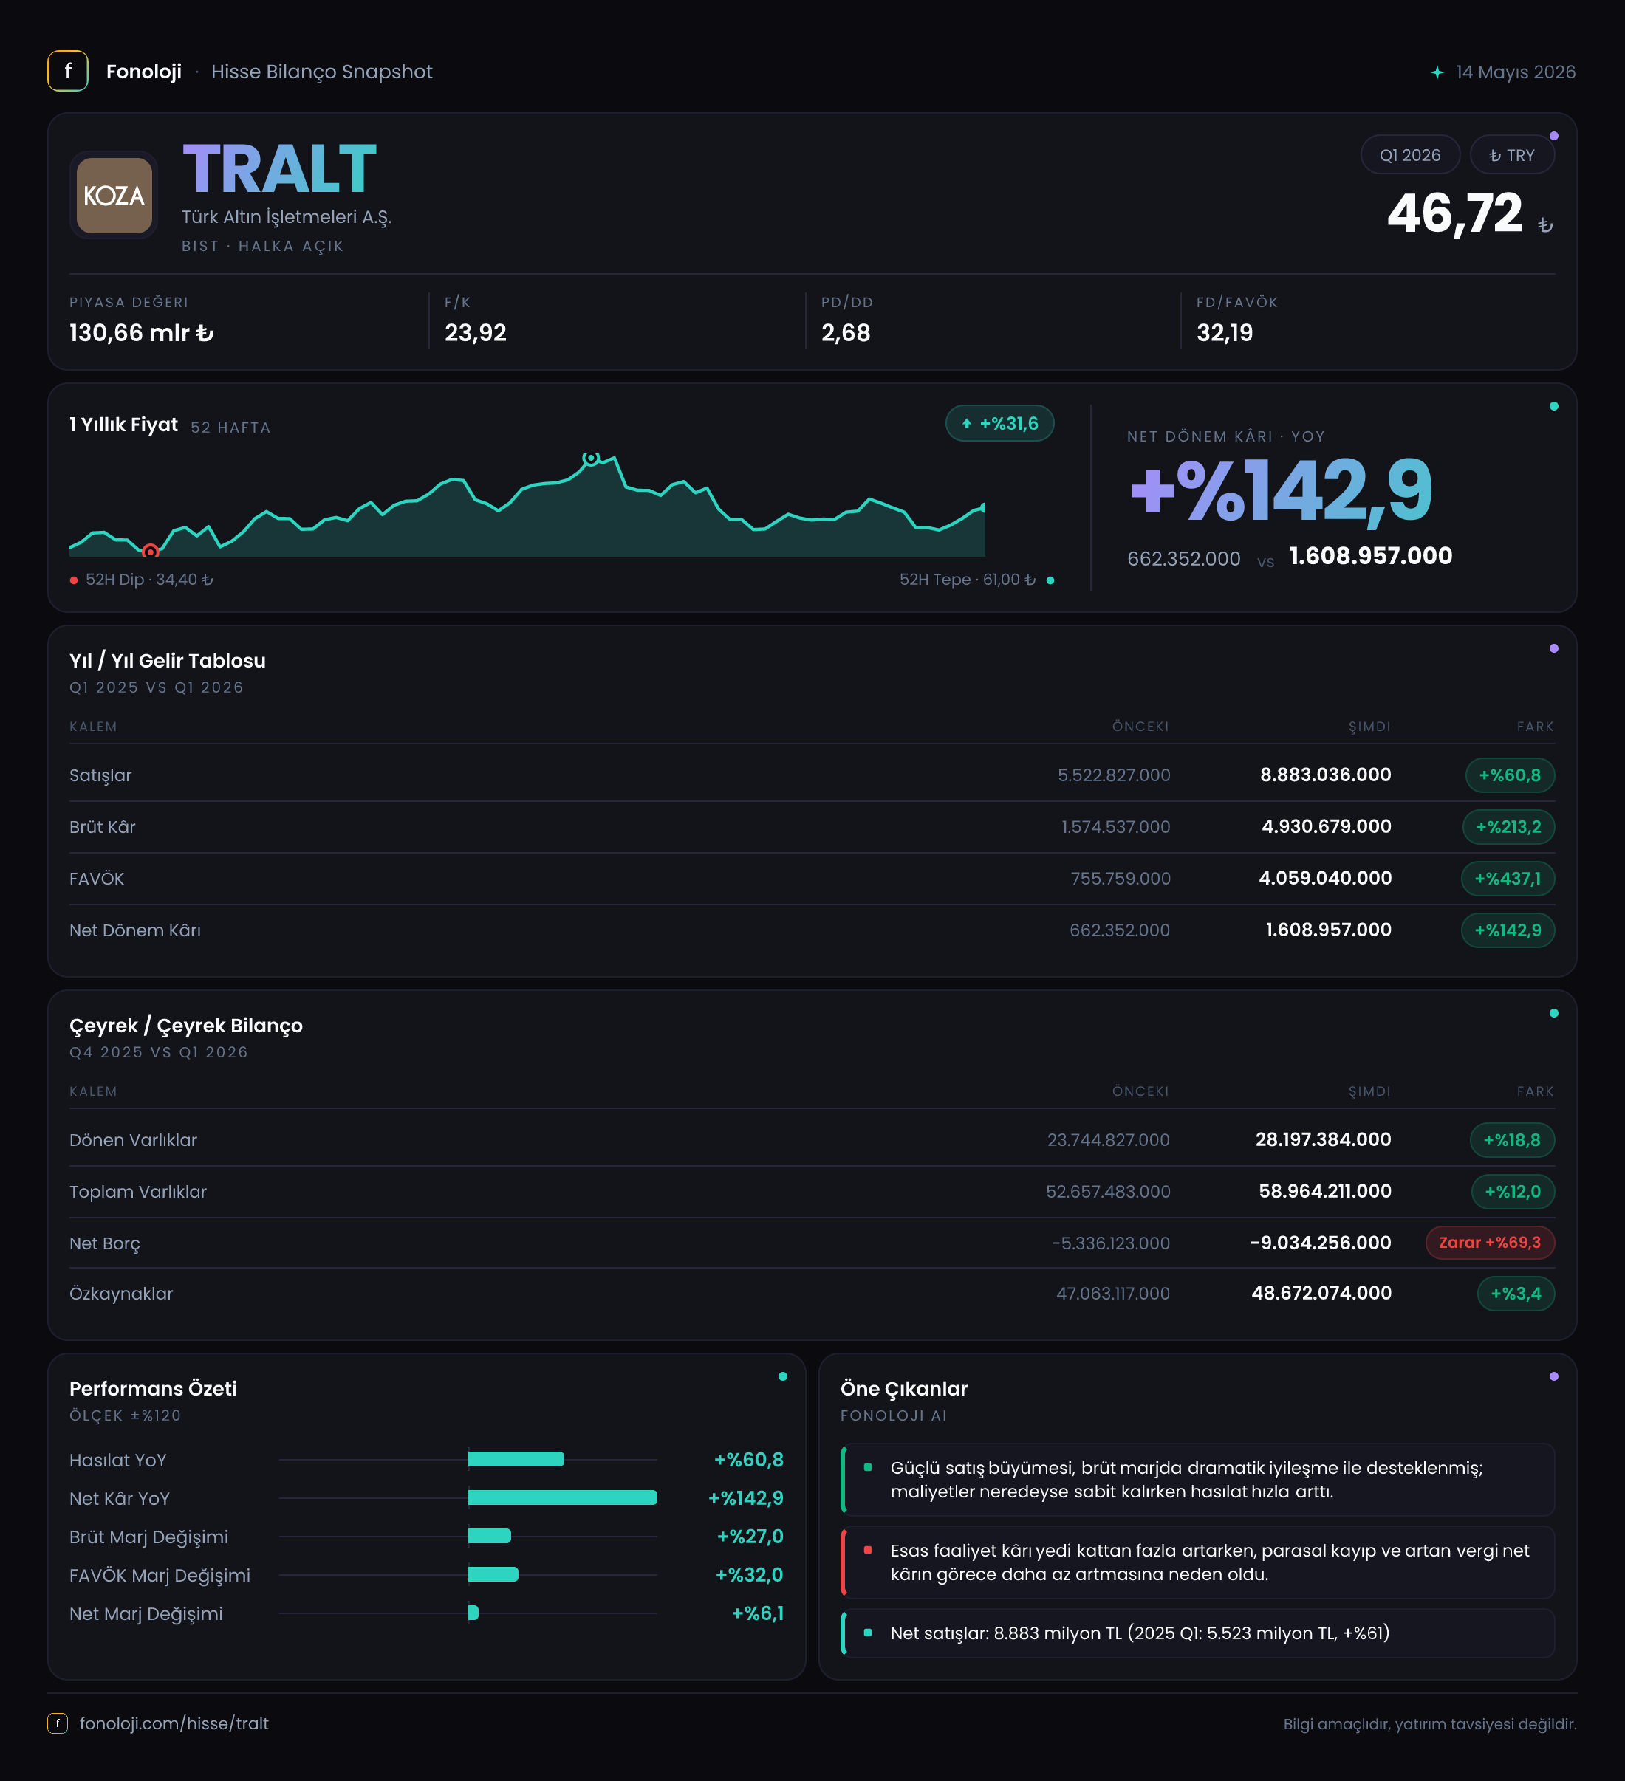
Task: Click the company name Türk Altın İşletmeleri A.Ş.
Action: pos(287,217)
